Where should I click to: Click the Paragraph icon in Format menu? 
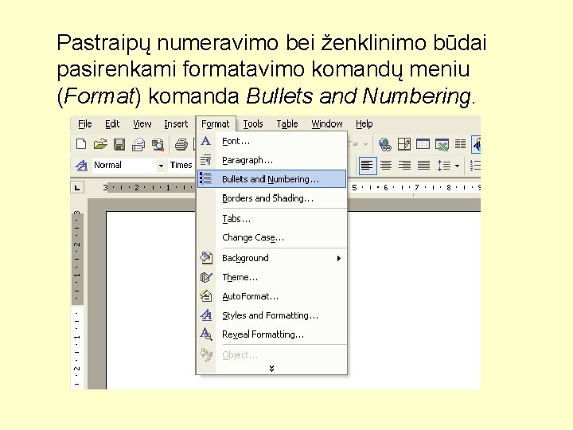(x=206, y=160)
